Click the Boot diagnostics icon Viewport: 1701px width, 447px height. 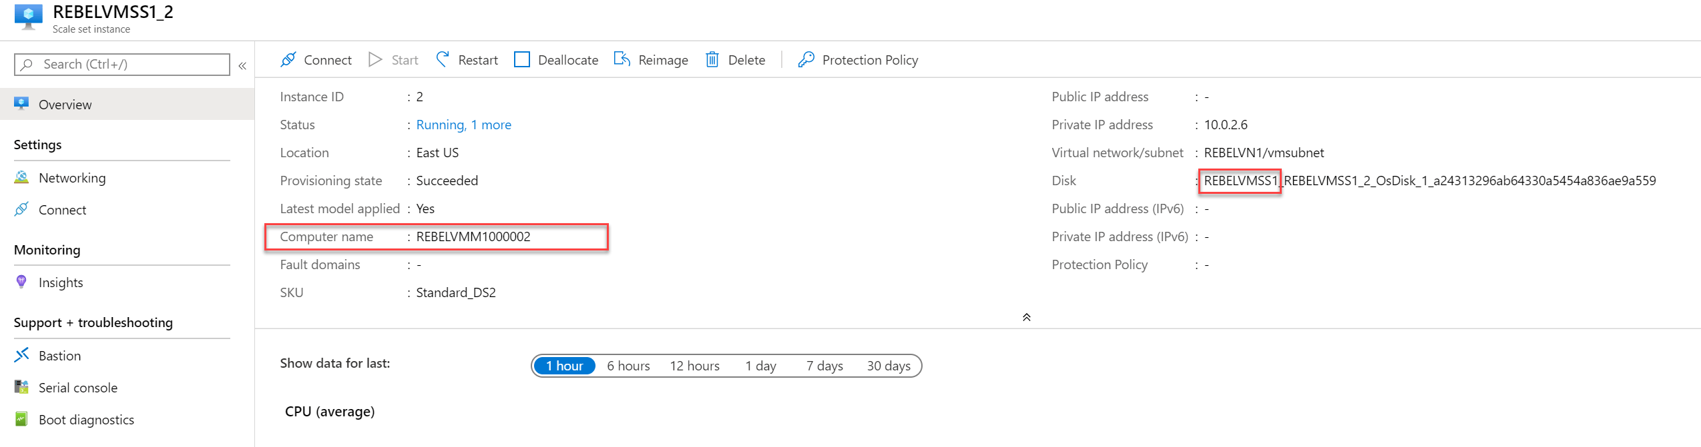pyautogui.click(x=21, y=419)
